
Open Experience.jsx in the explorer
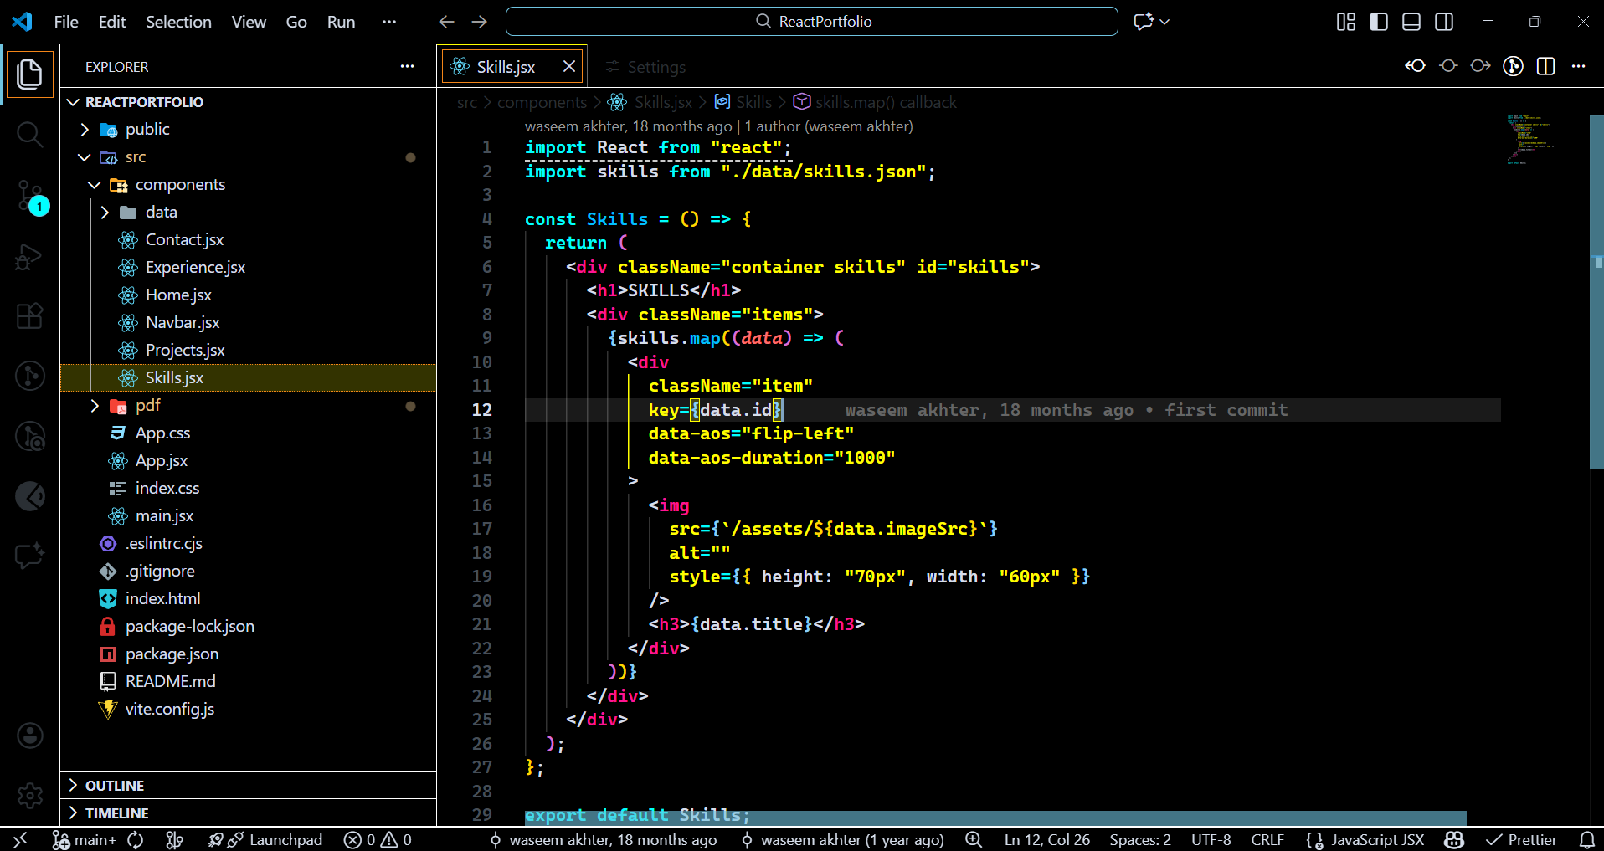coord(248,268)
